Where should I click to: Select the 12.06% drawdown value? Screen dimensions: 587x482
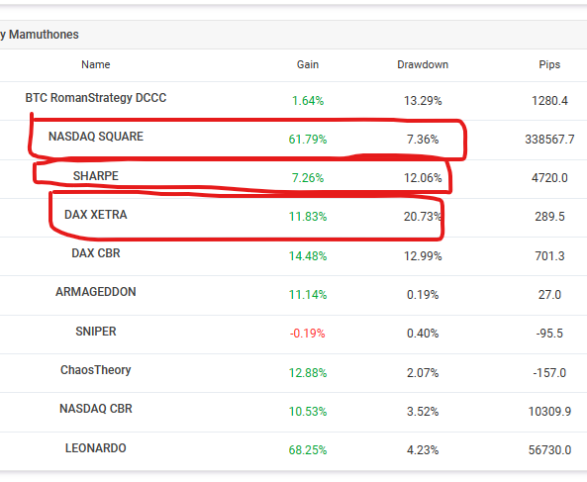[x=423, y=178]
